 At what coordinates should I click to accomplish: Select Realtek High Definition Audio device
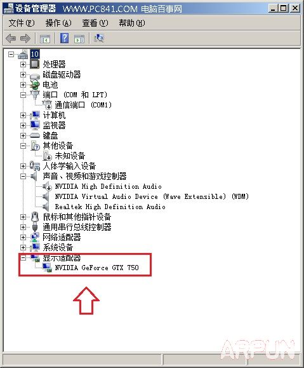[110, 207]
